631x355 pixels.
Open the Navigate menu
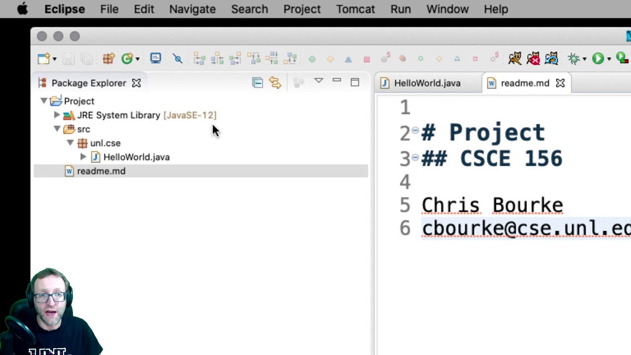point(192,9)
